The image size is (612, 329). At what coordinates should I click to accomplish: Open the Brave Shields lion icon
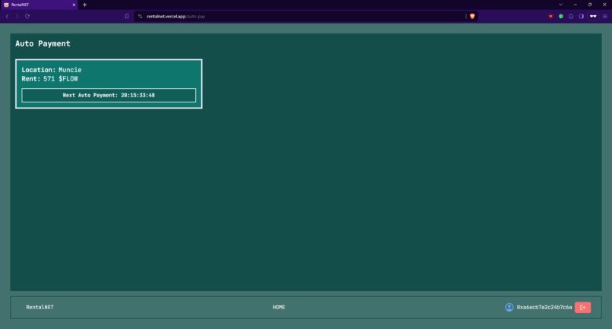coord(472,17)
